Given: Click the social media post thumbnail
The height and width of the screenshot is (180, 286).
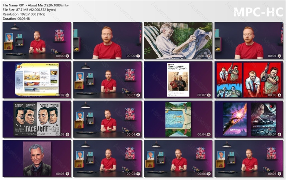Looking at the screenshot, I should coord(178,80).
